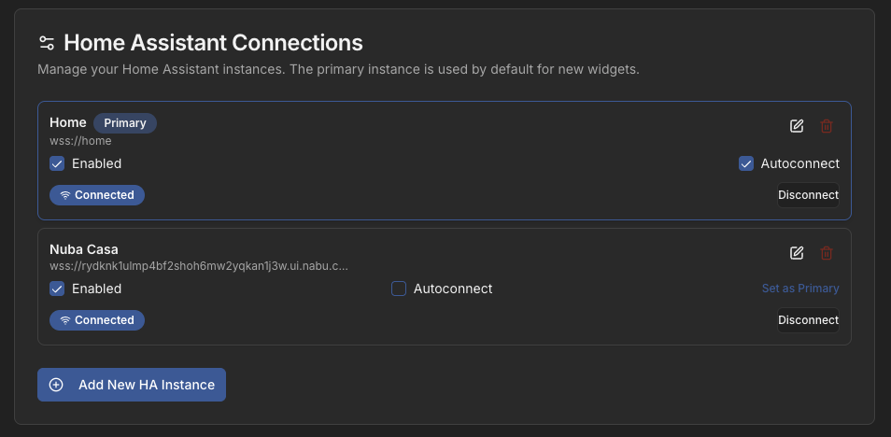Select the Nuba Casa instance title
The width and height of the screenshot is (891, 437).
click(x=84, y=249)
